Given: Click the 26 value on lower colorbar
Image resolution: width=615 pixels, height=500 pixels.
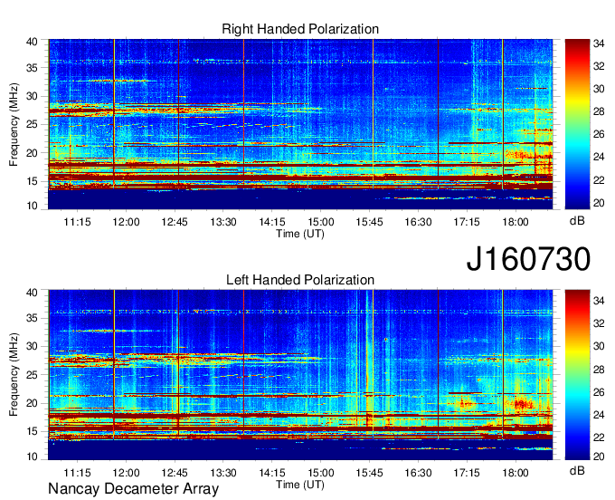Looking at the screenshot, I should [x=599, y=392].
